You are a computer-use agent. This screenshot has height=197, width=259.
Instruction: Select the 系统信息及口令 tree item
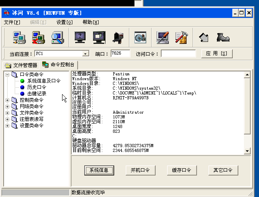point(44,81)
